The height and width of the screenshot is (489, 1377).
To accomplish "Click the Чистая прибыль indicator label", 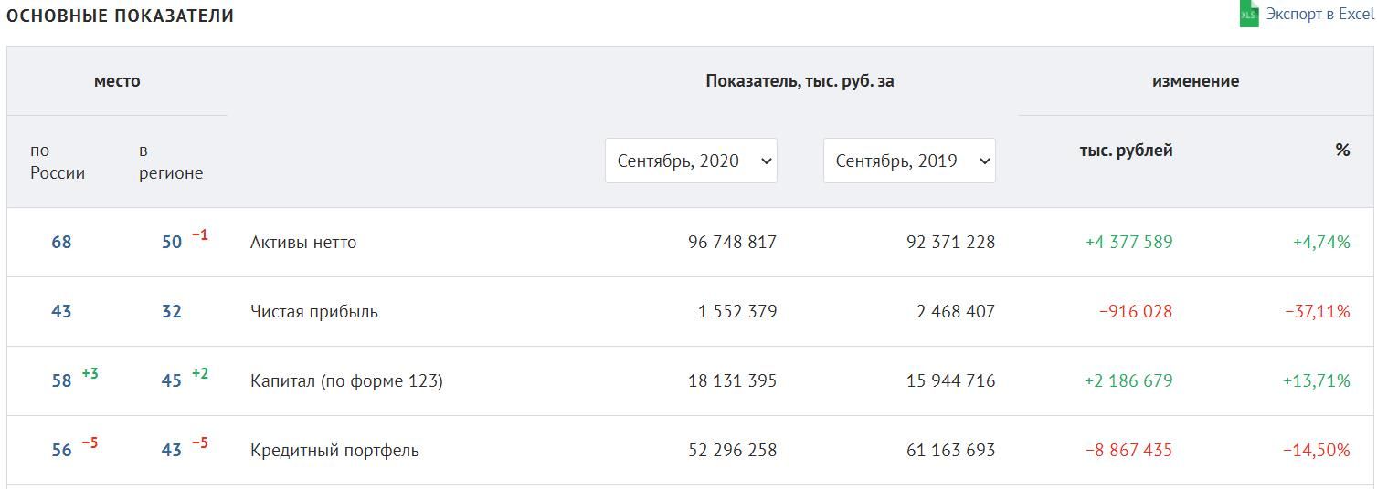I will click(x=313, y=312).
